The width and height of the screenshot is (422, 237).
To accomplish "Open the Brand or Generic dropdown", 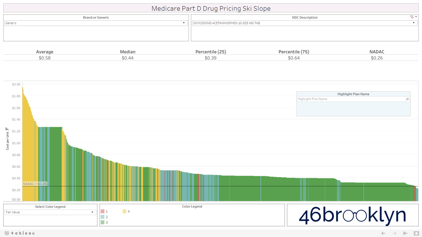I will pos(96,23).
